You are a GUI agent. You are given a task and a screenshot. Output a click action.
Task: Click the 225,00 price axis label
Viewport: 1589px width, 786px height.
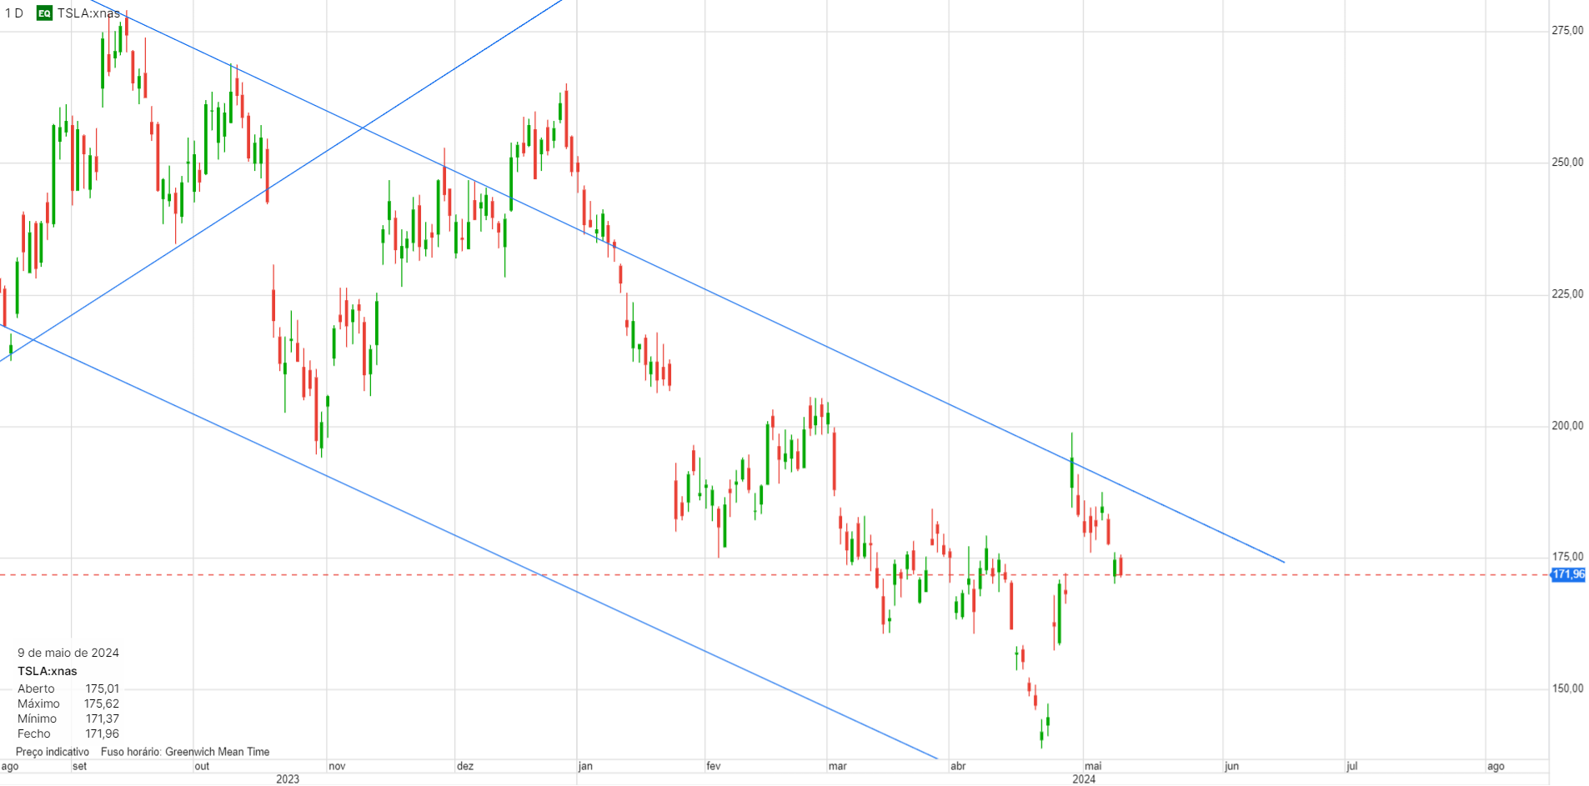(1567, 294)
